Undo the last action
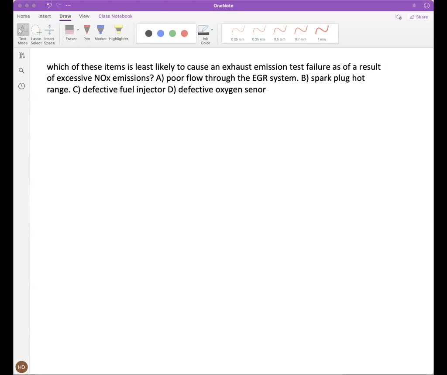447x375 pixels. point(49,5)
